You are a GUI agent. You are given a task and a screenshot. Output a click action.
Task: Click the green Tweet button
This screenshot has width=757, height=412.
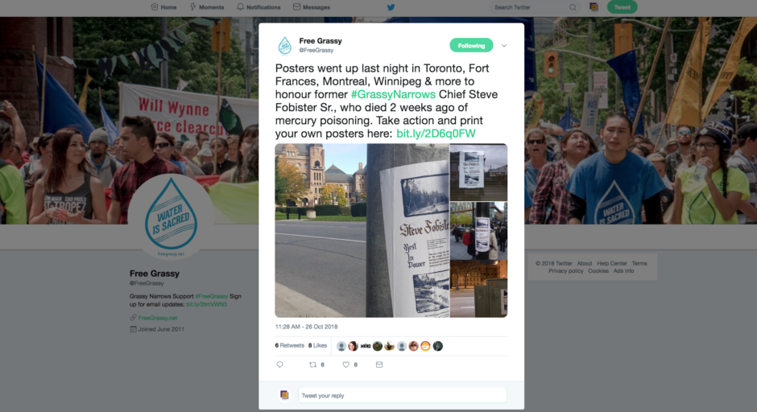622,7
